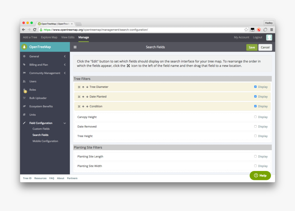Check Display for Planting Site Width

pos(255,166)
